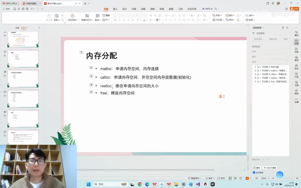301x188 pixels.
Task: Open the Help (帮助) sidebar icon
Action: (296, 92)
